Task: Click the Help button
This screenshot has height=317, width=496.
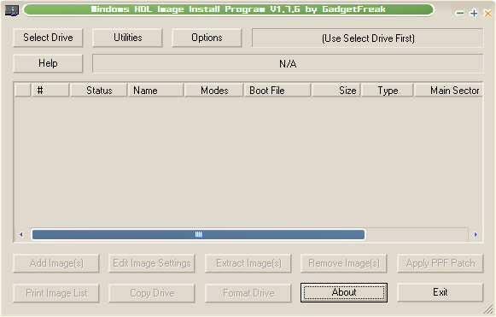Action: pyautogui.click(x=48, y=63)
